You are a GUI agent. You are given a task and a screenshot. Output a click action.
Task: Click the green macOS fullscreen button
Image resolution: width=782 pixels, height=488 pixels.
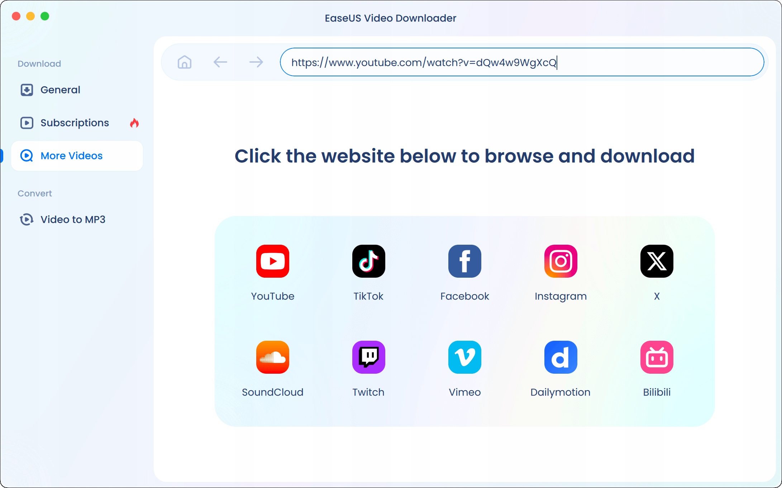[x=45, y=16]
